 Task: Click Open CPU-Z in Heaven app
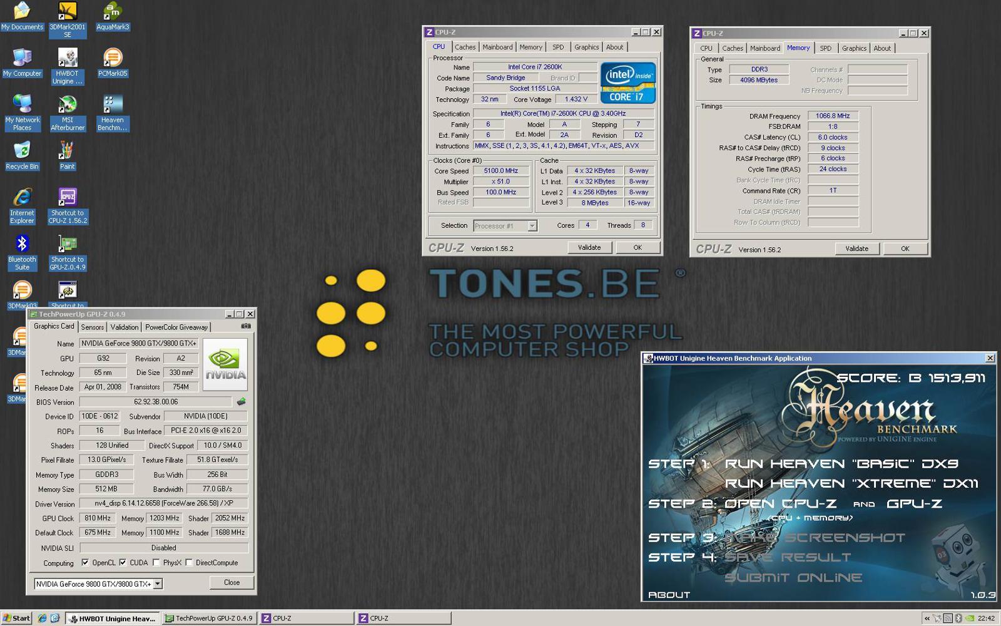point(780,503)
